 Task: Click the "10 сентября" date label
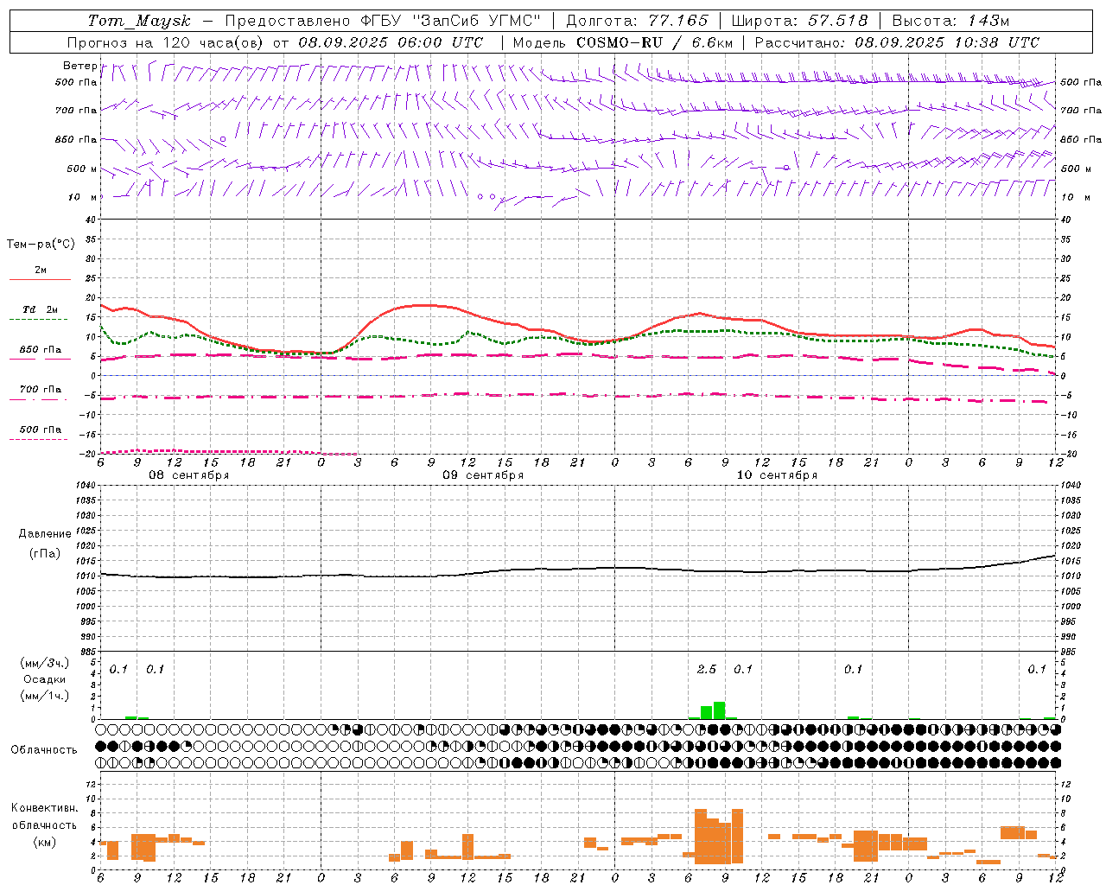pos(777,475)
